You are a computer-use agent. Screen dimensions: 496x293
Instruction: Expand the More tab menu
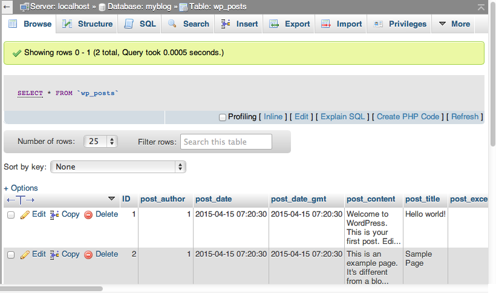pyautogui.click(x=454, y=24)
